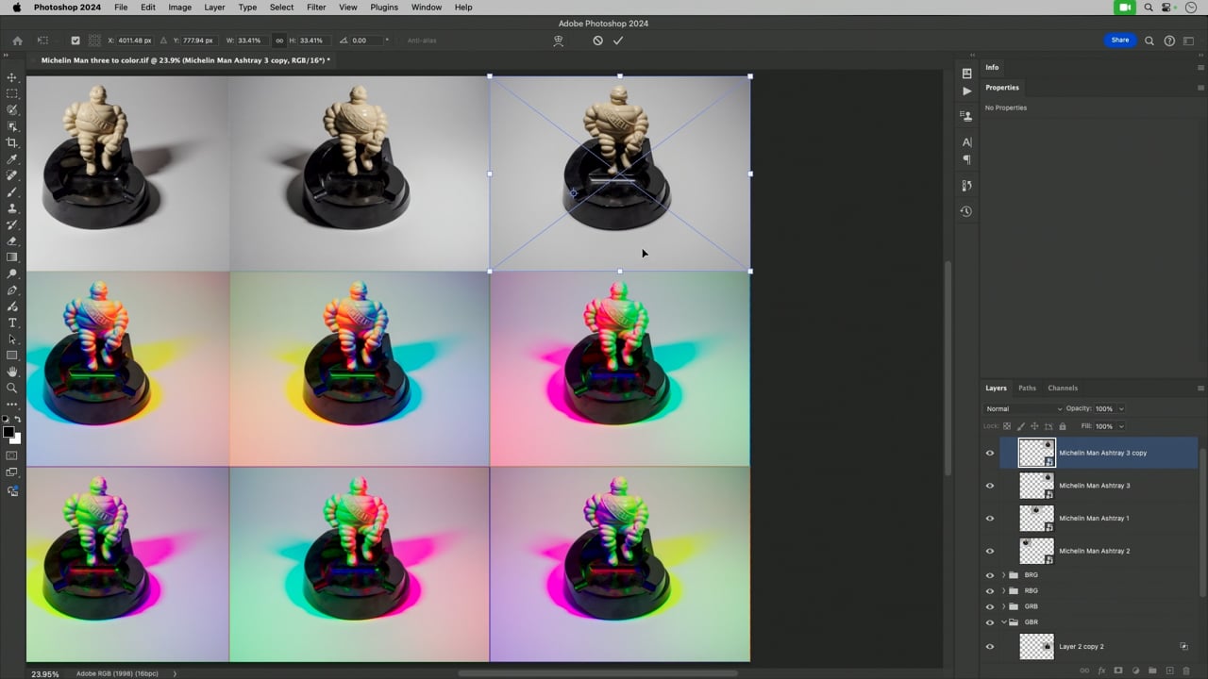This screenshot has height=679, width=1208.
Task: Expand the BRG layer group
Action: 1003,574
